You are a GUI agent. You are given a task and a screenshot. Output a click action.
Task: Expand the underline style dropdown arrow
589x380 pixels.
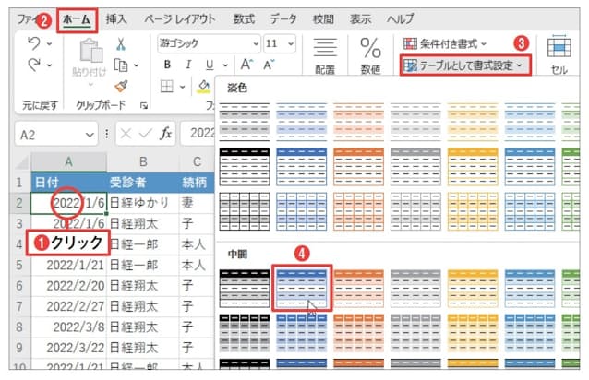(225, 65)
